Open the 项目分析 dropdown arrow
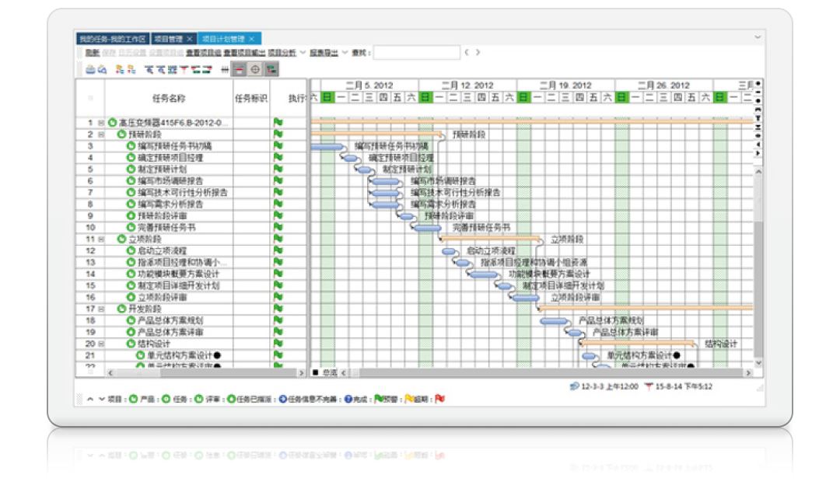The height and width of the screenshot is (482, 840). [302, 52]
